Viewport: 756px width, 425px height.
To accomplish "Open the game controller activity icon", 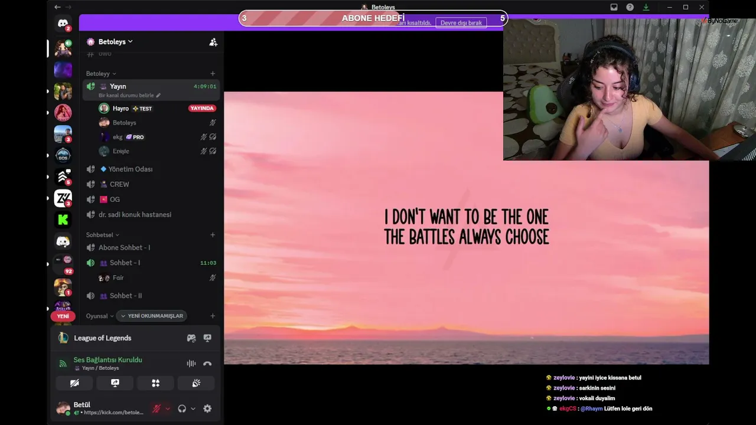I will coord(191,338).
